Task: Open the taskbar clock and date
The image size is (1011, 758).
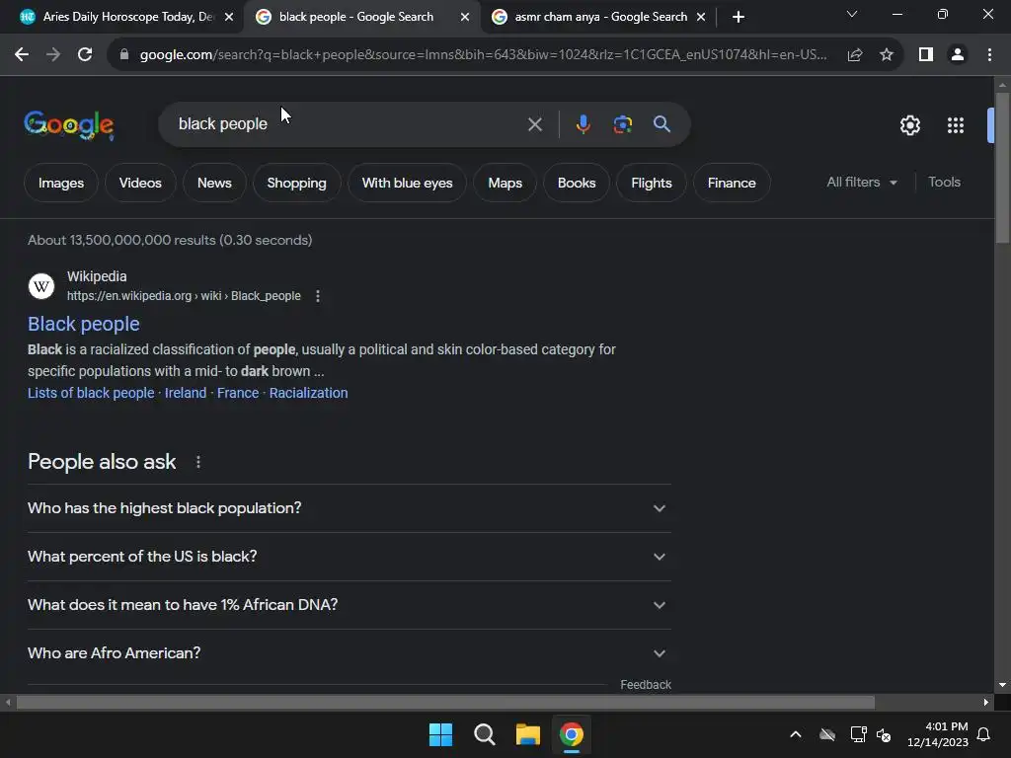Action: pyautogui.click(x=938, y=734)
